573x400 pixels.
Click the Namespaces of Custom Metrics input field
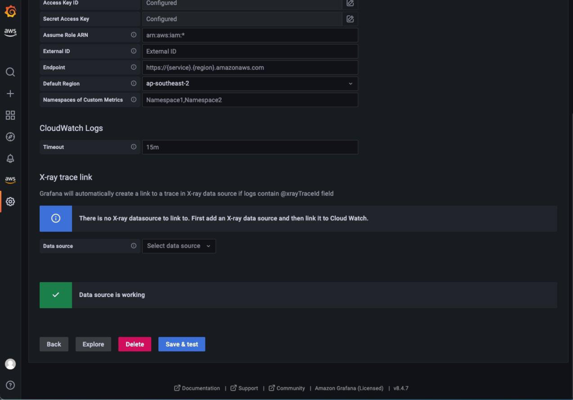250,100
